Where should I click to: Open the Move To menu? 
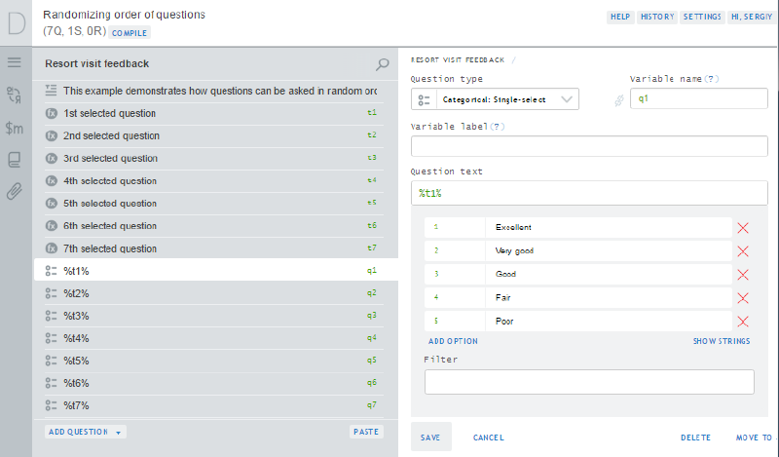754,438
